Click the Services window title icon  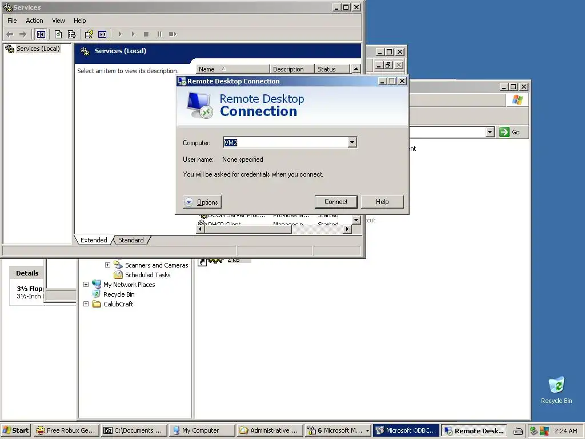7,7
